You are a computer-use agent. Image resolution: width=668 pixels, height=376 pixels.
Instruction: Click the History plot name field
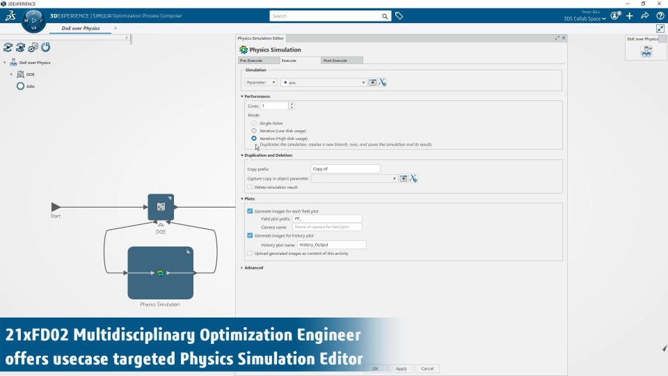pos(331,244)
